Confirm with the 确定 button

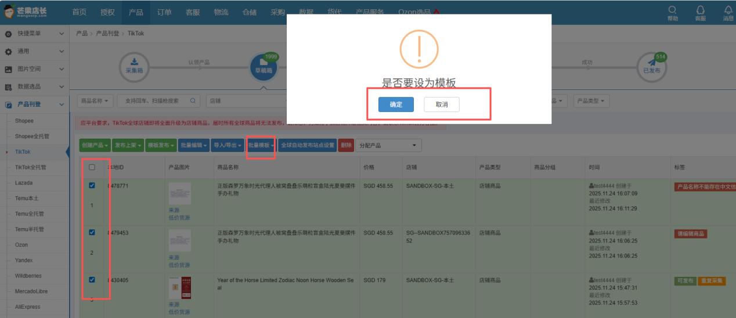coord(396,104)
